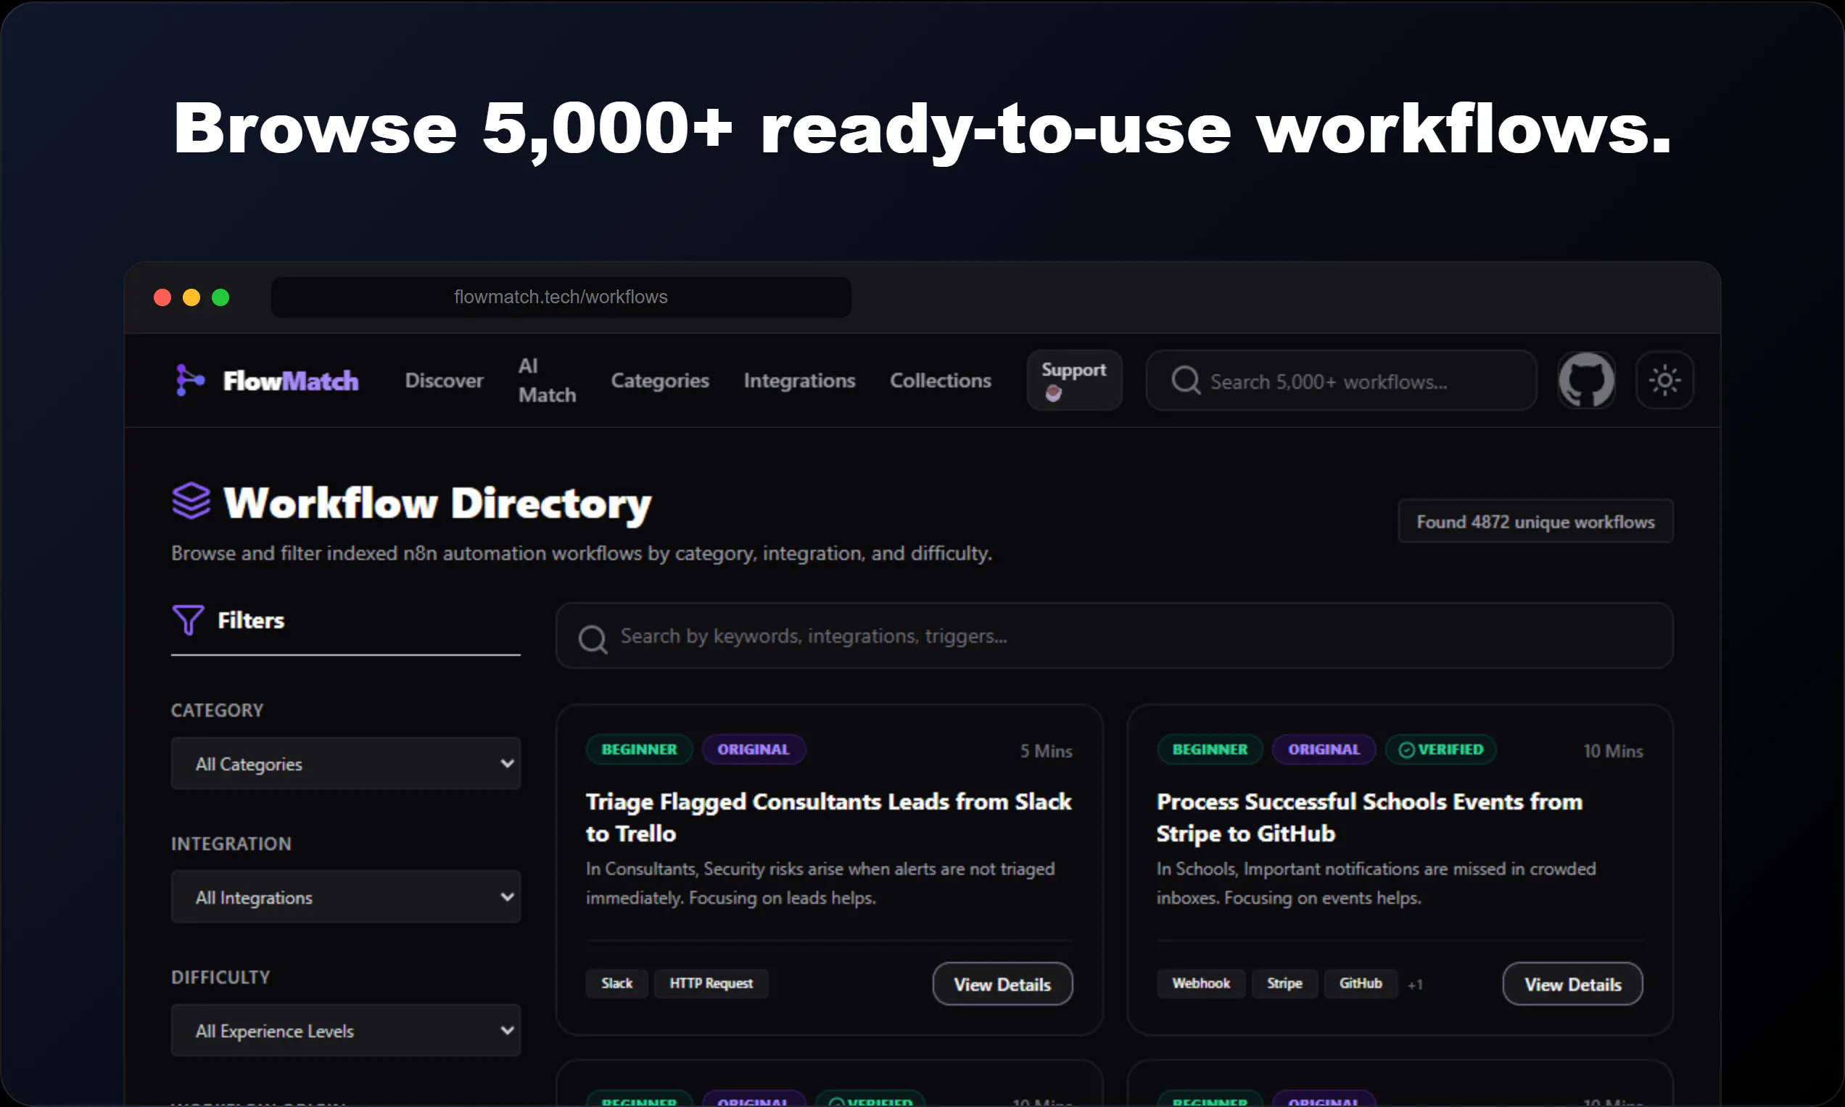This screenshot has width=1845, height=1107.
Task: Click the header search magnifier icon
Action: coord(1186,380)
